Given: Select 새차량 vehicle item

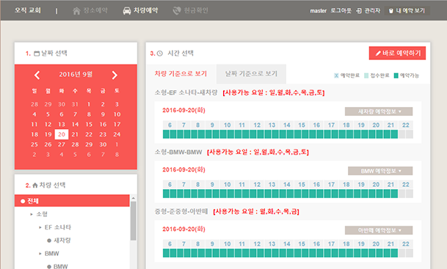Looking at the screenshot, I should click(62, 240).
